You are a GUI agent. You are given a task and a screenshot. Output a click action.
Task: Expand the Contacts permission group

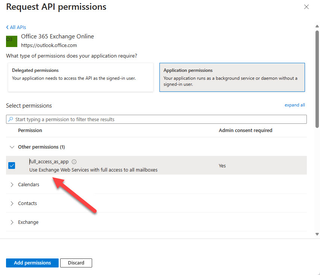pos(12,204)
